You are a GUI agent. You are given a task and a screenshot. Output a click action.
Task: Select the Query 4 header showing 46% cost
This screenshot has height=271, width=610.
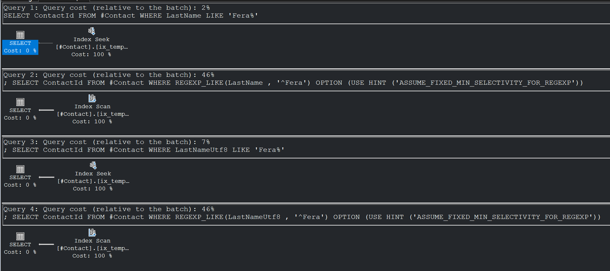click(x=108, y=209)
